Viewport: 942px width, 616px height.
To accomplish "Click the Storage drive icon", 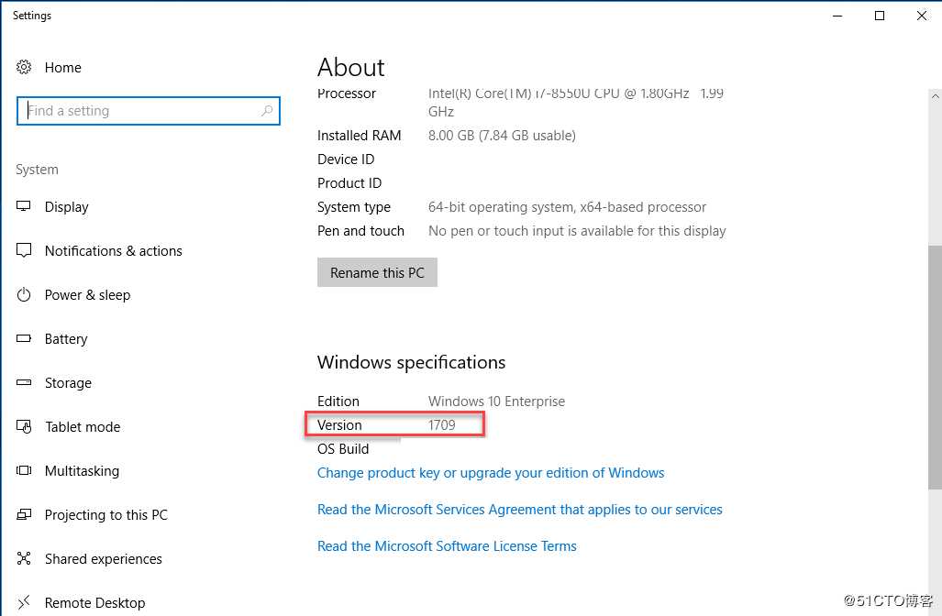I will (24, 382).
